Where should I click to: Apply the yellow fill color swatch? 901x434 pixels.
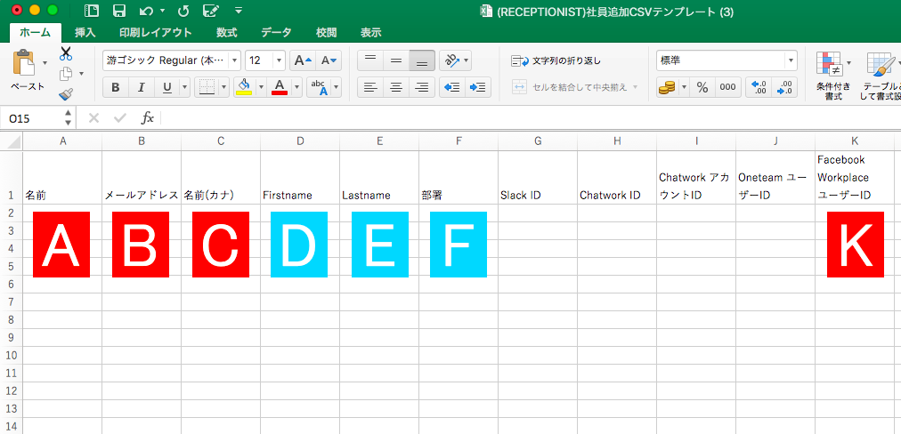coord(243,87)
